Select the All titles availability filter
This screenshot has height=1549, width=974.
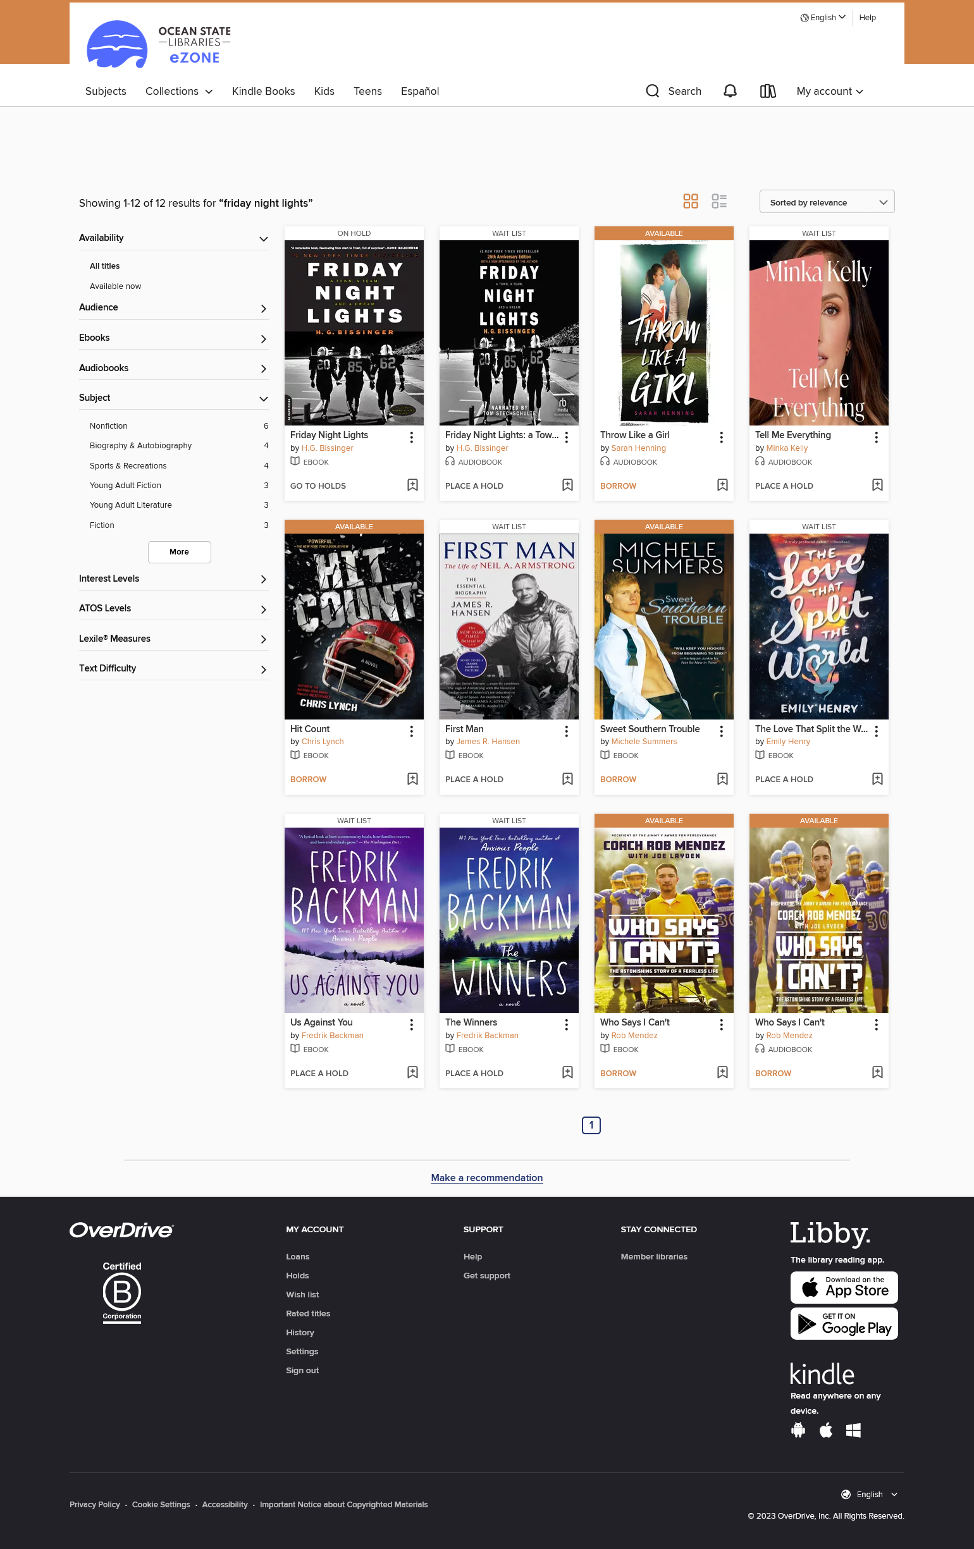pyautogui.click(x=105, y=266)
